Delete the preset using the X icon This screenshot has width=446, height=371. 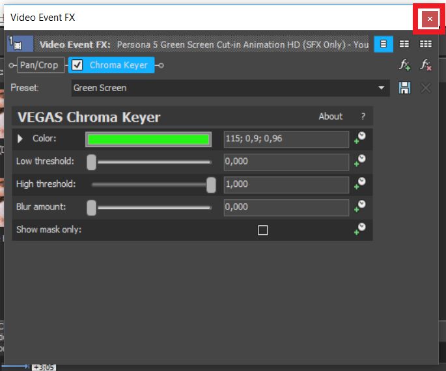(426, 88)
